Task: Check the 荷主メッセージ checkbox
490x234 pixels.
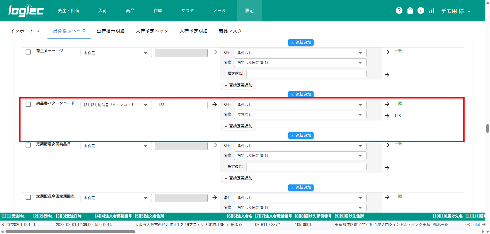Action: coord(28,52)
